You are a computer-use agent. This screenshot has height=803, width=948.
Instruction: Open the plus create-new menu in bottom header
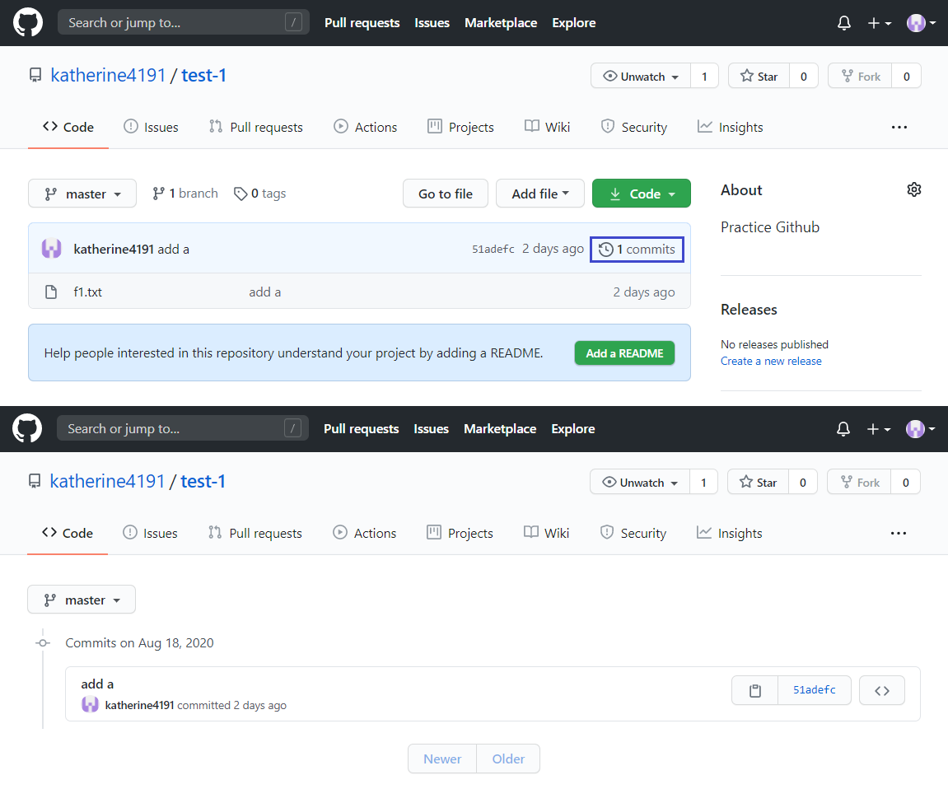click(x=879, y=429)
